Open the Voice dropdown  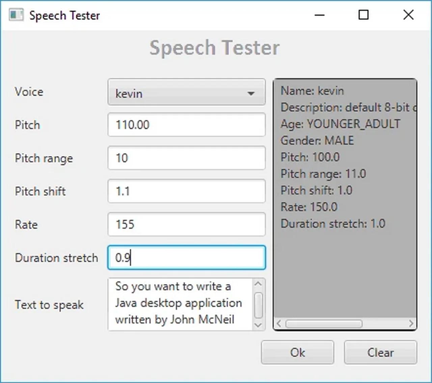tap(186, 93)
